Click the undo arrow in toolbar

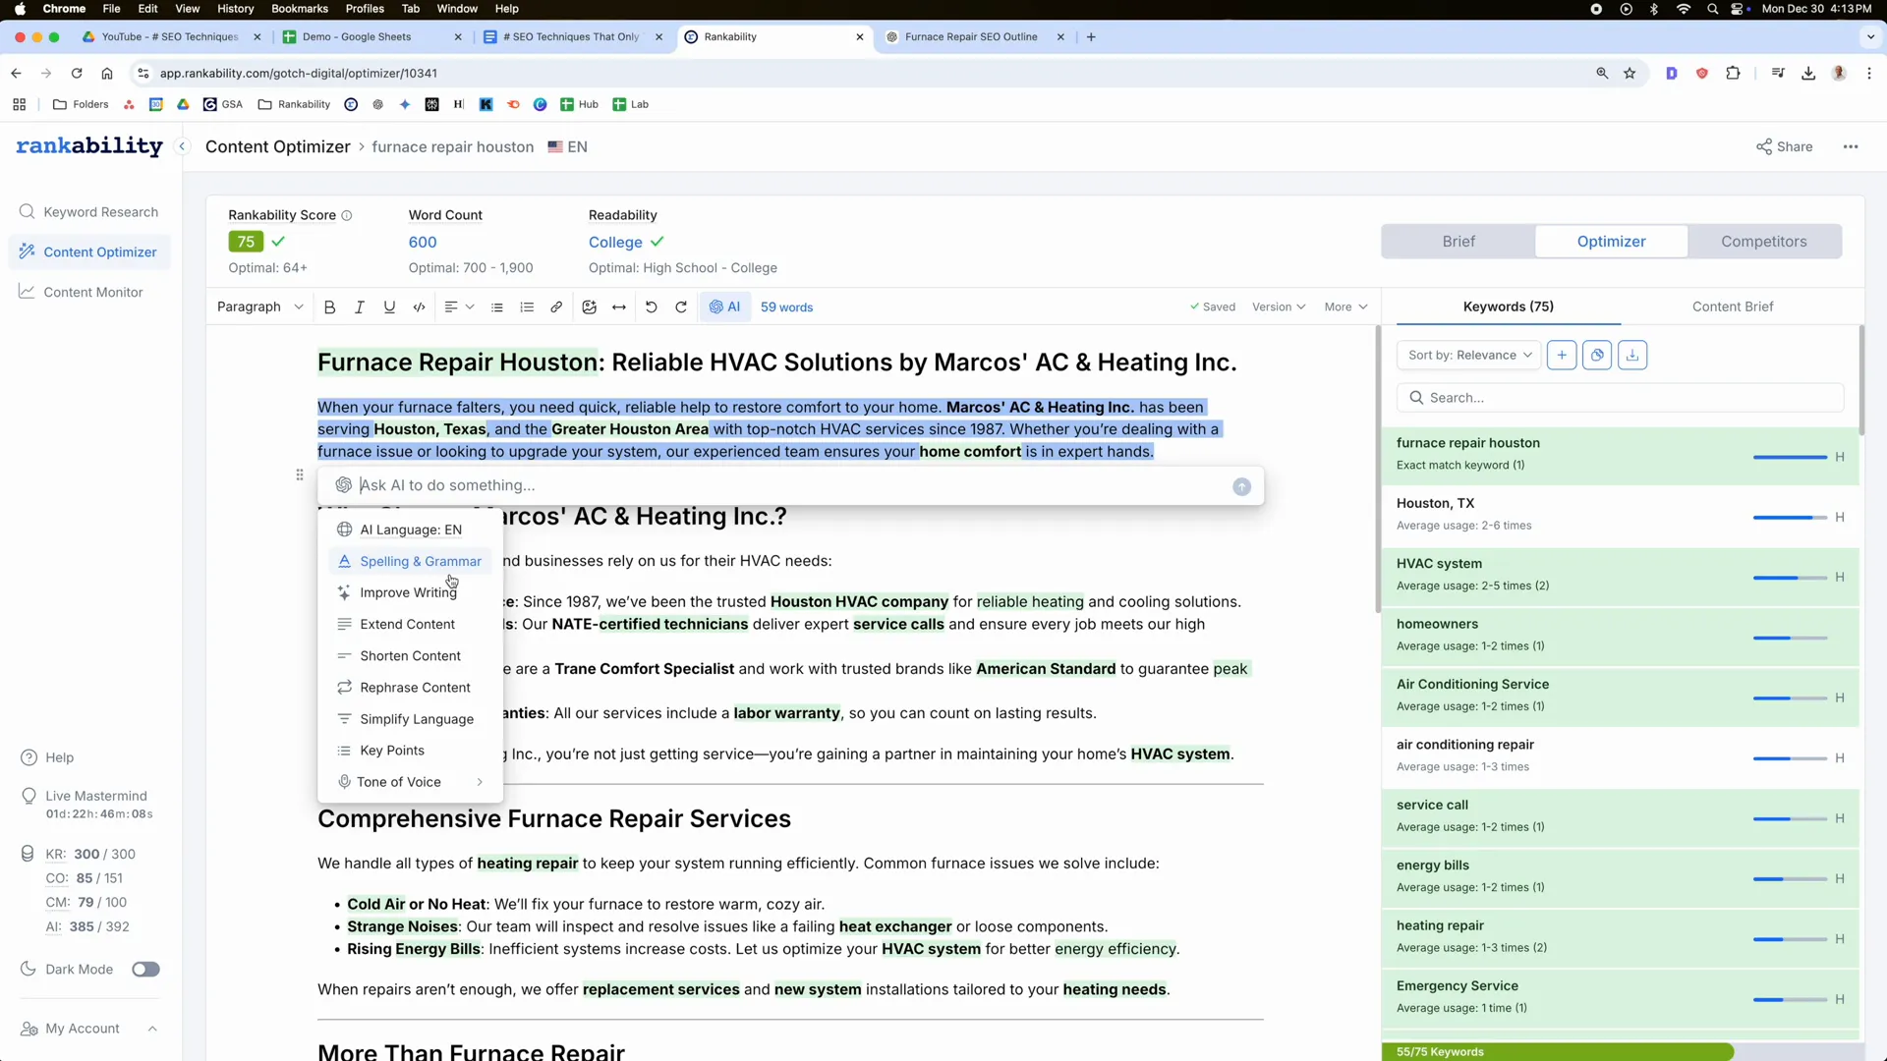(651, 307)
